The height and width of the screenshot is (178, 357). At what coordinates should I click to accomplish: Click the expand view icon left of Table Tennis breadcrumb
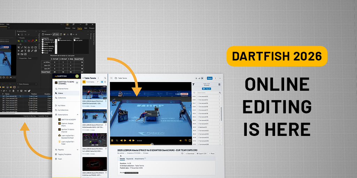[x=111, y=78]
